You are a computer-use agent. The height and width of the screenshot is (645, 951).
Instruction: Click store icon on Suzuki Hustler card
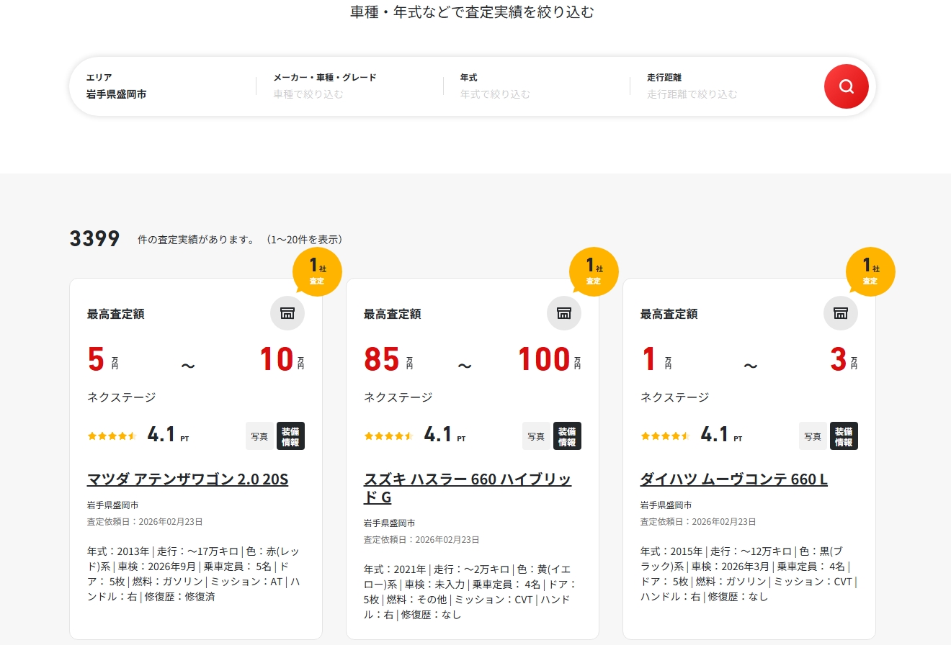point(564,313)
